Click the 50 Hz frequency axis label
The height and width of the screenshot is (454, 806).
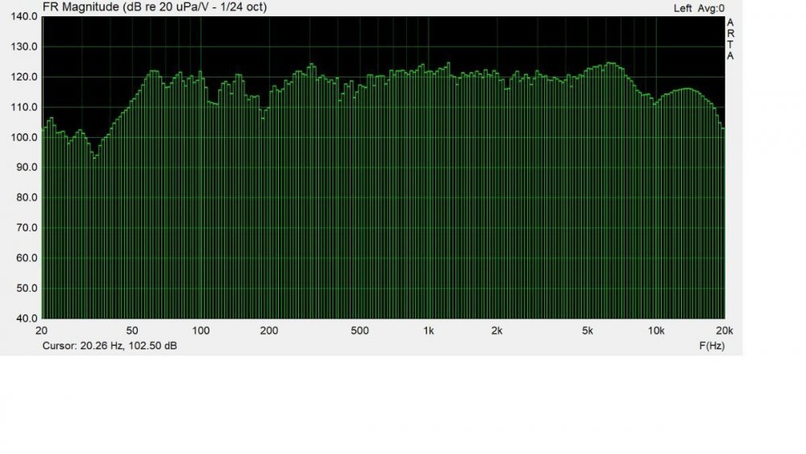(x=132, y=331)
